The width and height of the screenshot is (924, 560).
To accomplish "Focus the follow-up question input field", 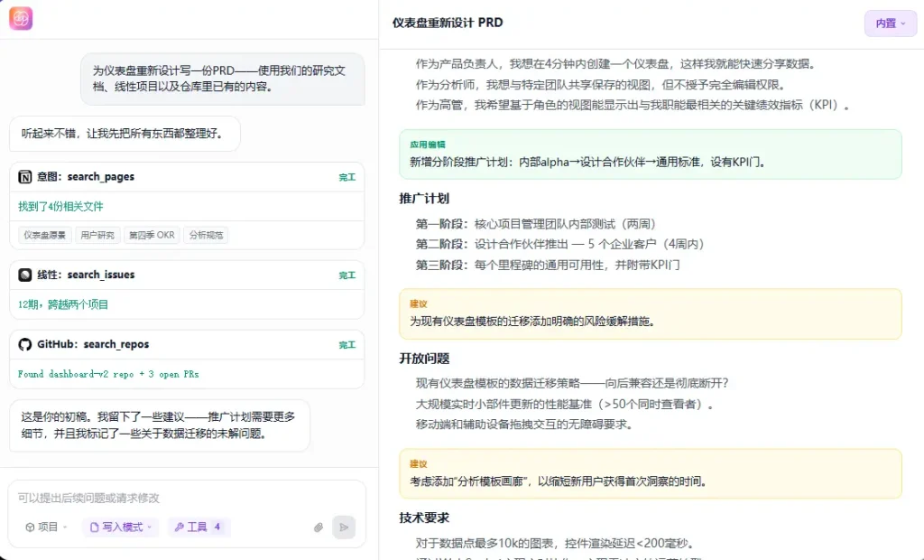I will [x=187, y=498].
